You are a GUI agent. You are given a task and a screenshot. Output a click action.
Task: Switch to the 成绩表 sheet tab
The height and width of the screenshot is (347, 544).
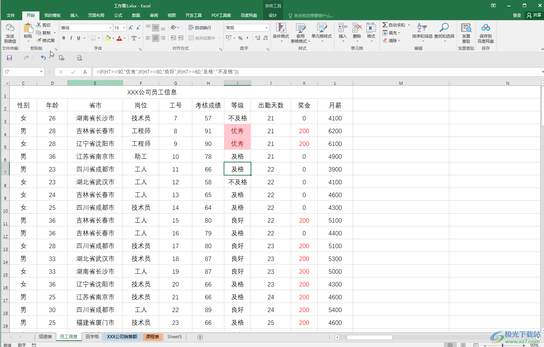coord(45,337)
